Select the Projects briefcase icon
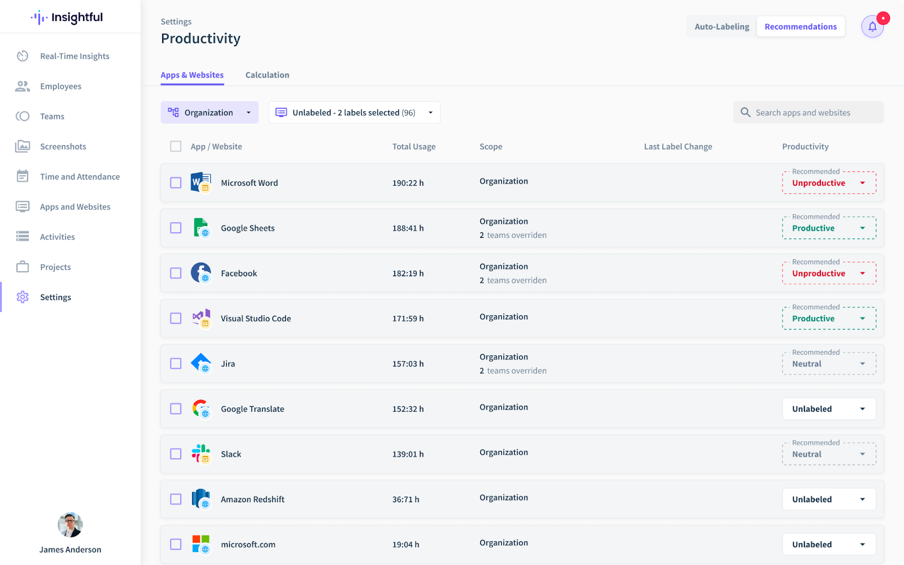The image size is (904, 565). 23,267
